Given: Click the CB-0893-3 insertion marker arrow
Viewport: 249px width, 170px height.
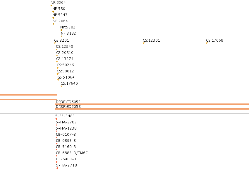Looking at the screenshot, I should (x=57, y=144).
